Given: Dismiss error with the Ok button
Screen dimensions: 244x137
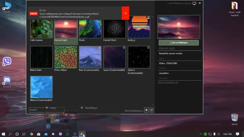Looking at the screenshot, I should point(125,13).
